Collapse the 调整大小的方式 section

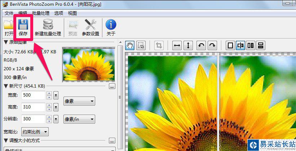click(6, 141)
